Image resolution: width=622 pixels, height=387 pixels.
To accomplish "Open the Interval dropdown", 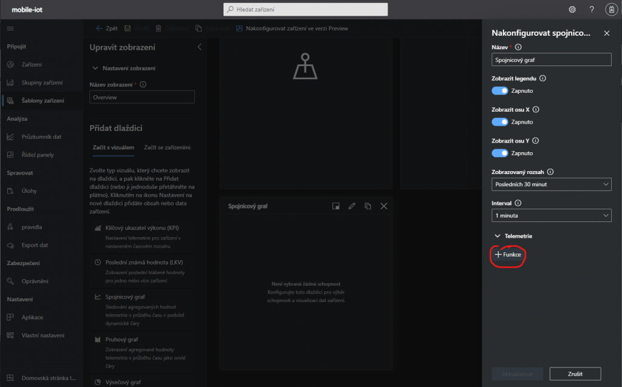I will coord(551,215).
